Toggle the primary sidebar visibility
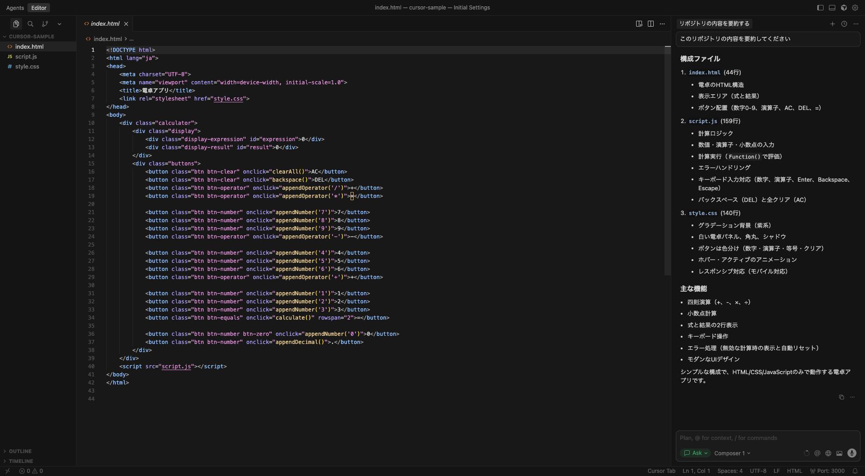The image size is (865, 476). click(820, 8)
